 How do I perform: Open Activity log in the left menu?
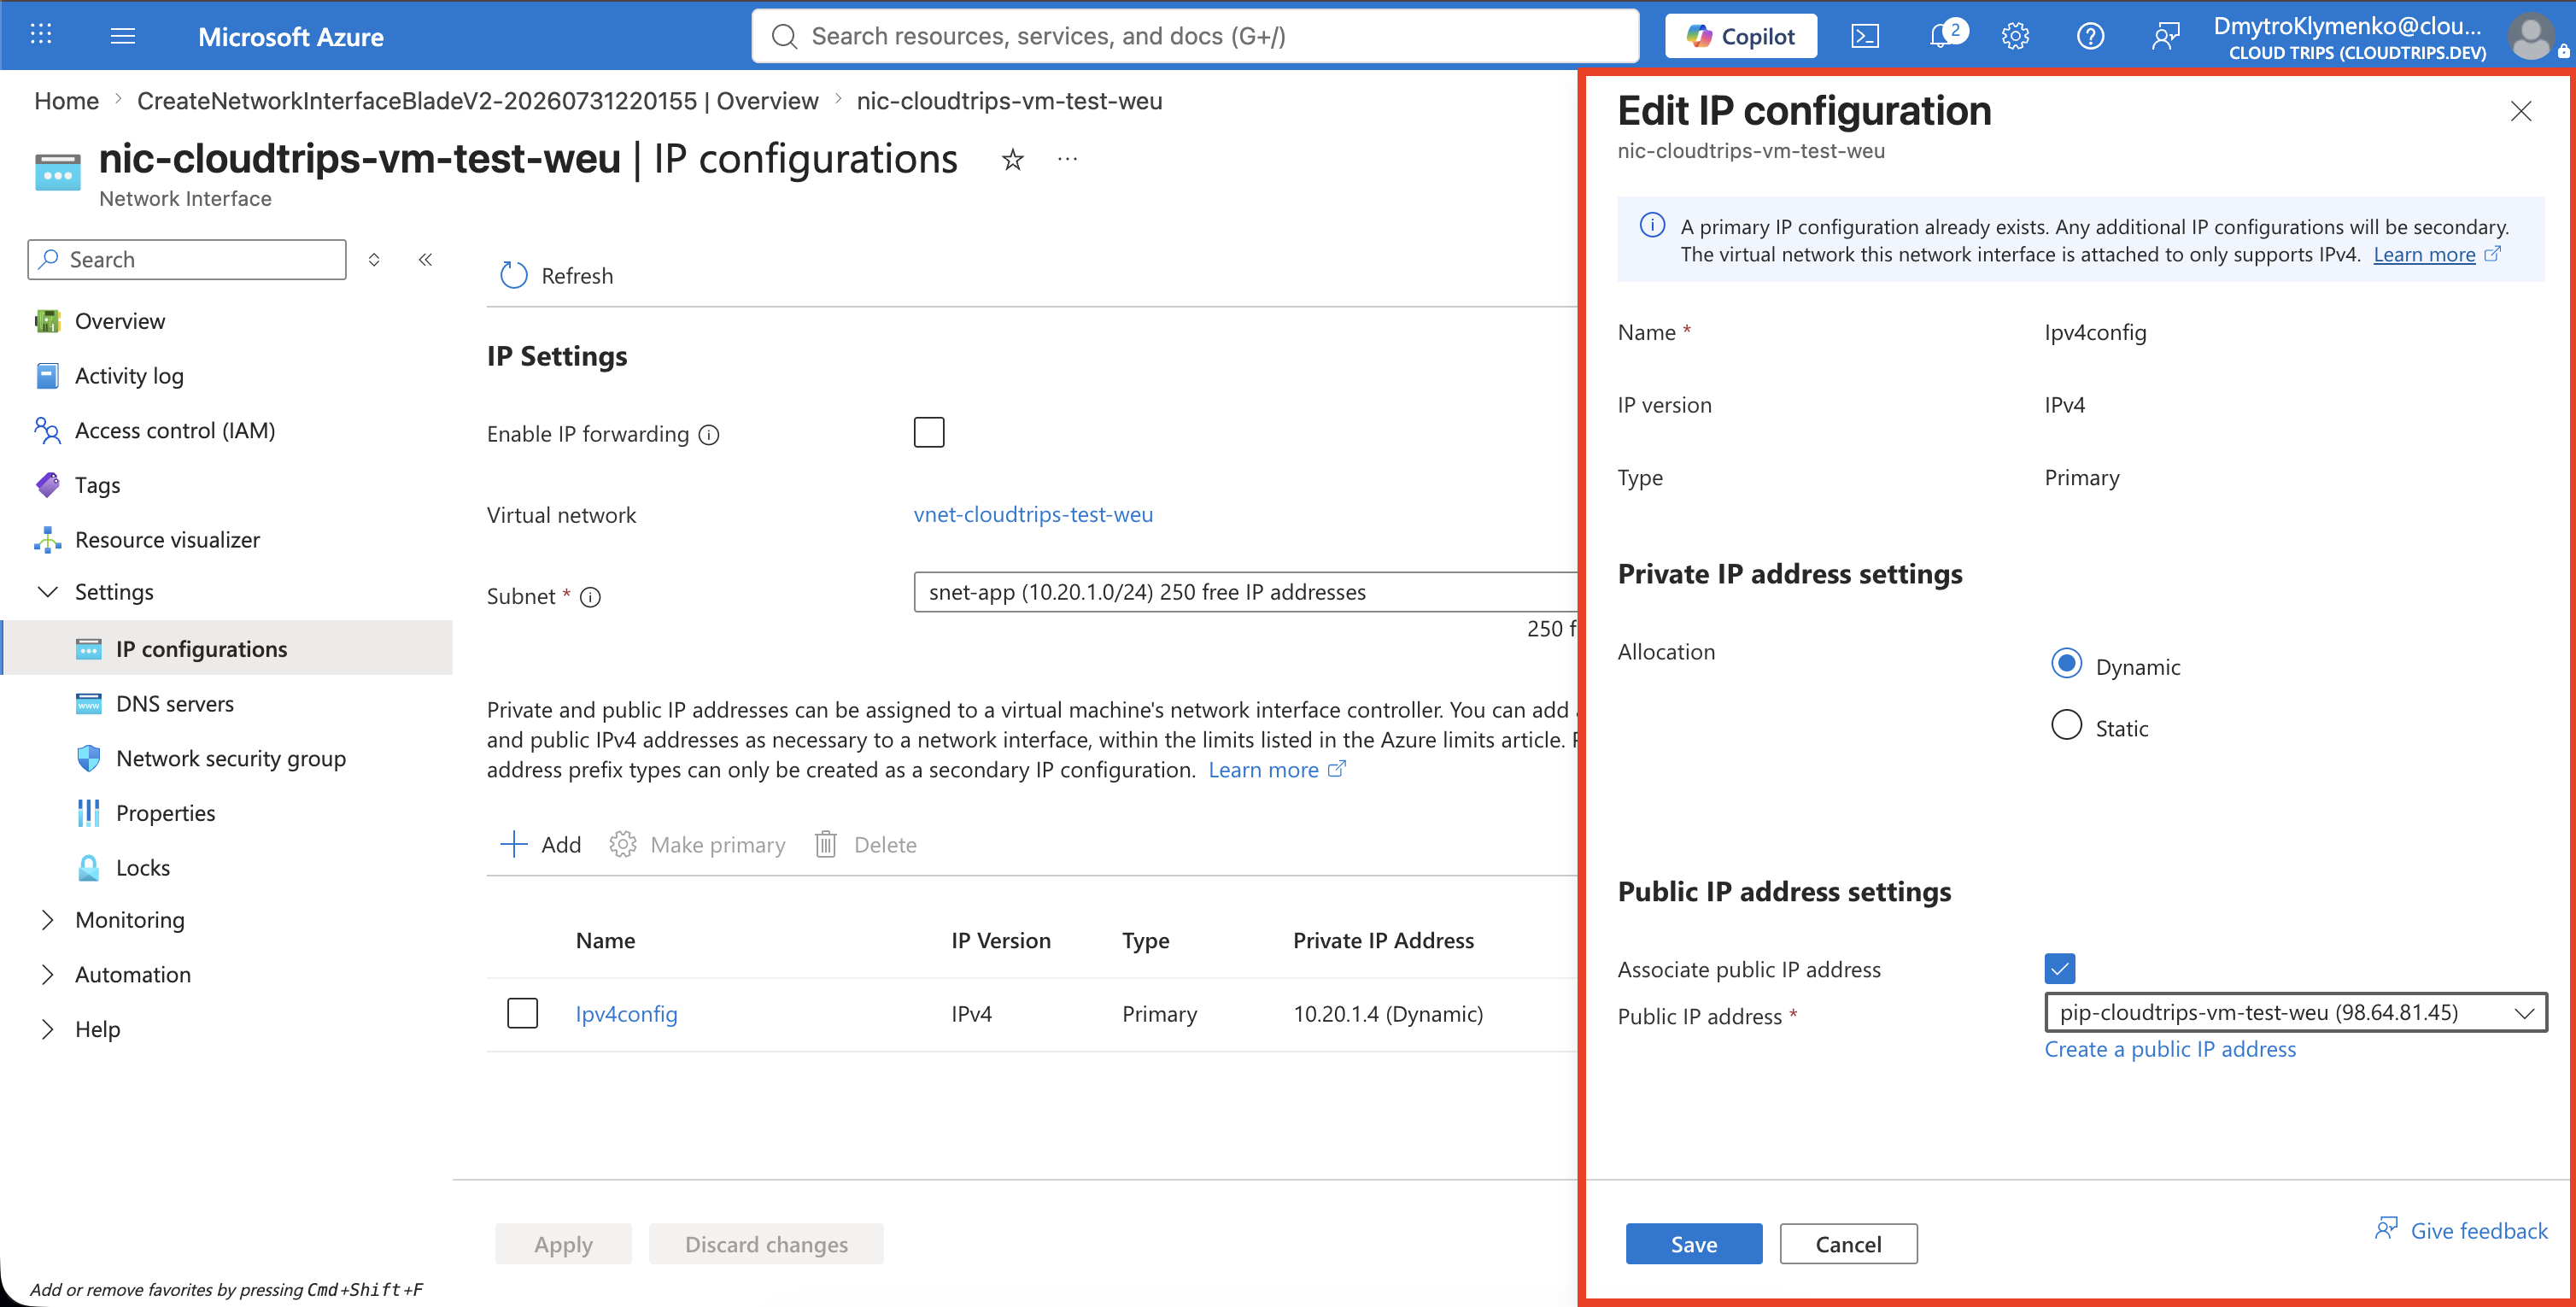129,376
